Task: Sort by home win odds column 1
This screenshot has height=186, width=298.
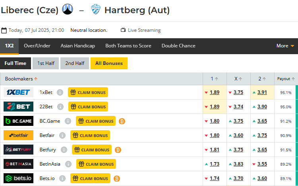Action: [x=215, y=79]
